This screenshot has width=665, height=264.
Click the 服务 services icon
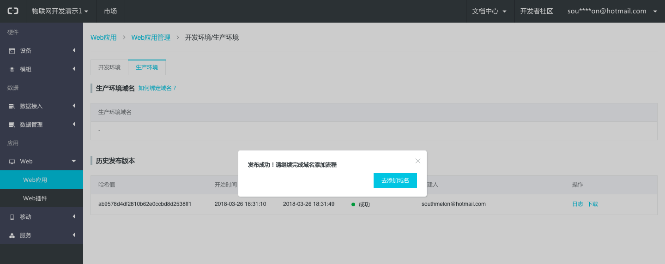click(12, 235)
